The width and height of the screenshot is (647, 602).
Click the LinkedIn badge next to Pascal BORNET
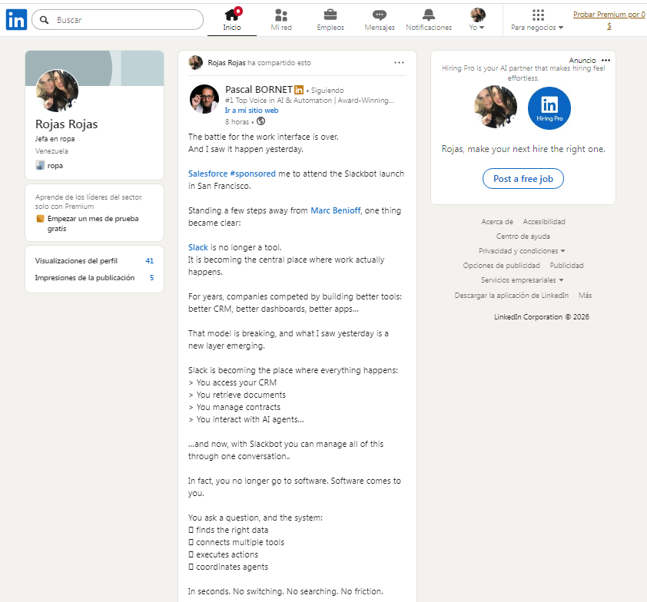(299, 90)
